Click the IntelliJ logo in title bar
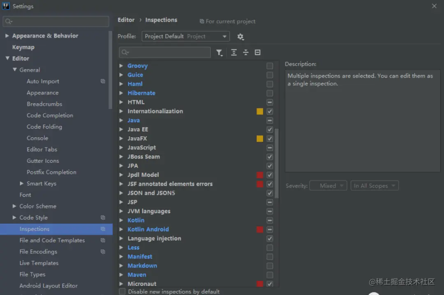This screenshot has height=295, width=444. point(6,6)
